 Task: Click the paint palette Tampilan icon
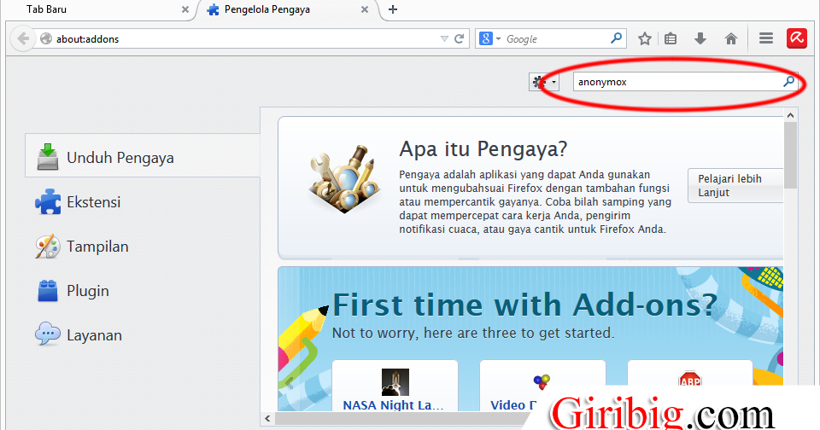pos(48,247)
